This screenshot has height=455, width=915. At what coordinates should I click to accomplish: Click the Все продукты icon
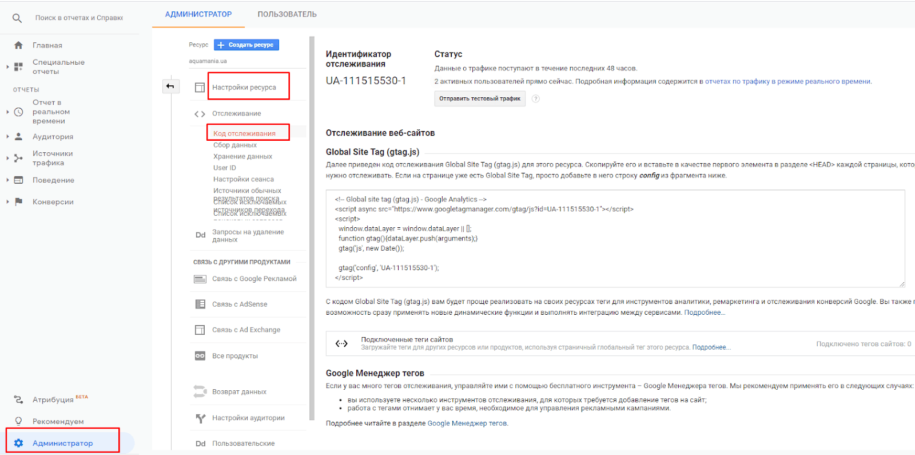[200, 356]
